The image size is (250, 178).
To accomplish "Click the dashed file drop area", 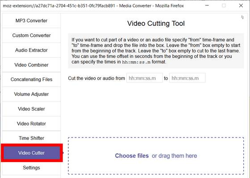I will click(156, 156).
